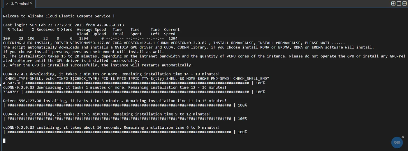408x151 pixels.
Task: Click the blinking terminal cursor block
Action: tap(4, 141)
